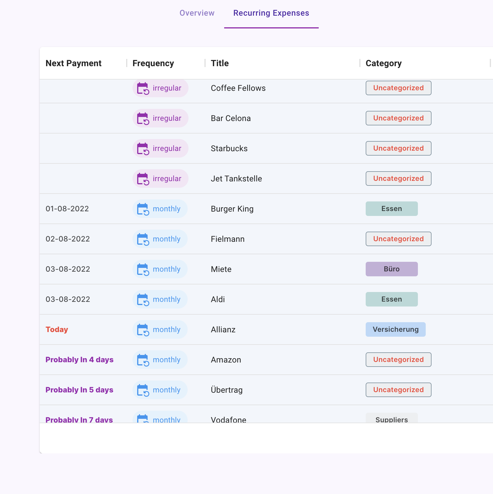Click the Probably In 4 days label
The image size is (493, 494).
coord(79,360)
